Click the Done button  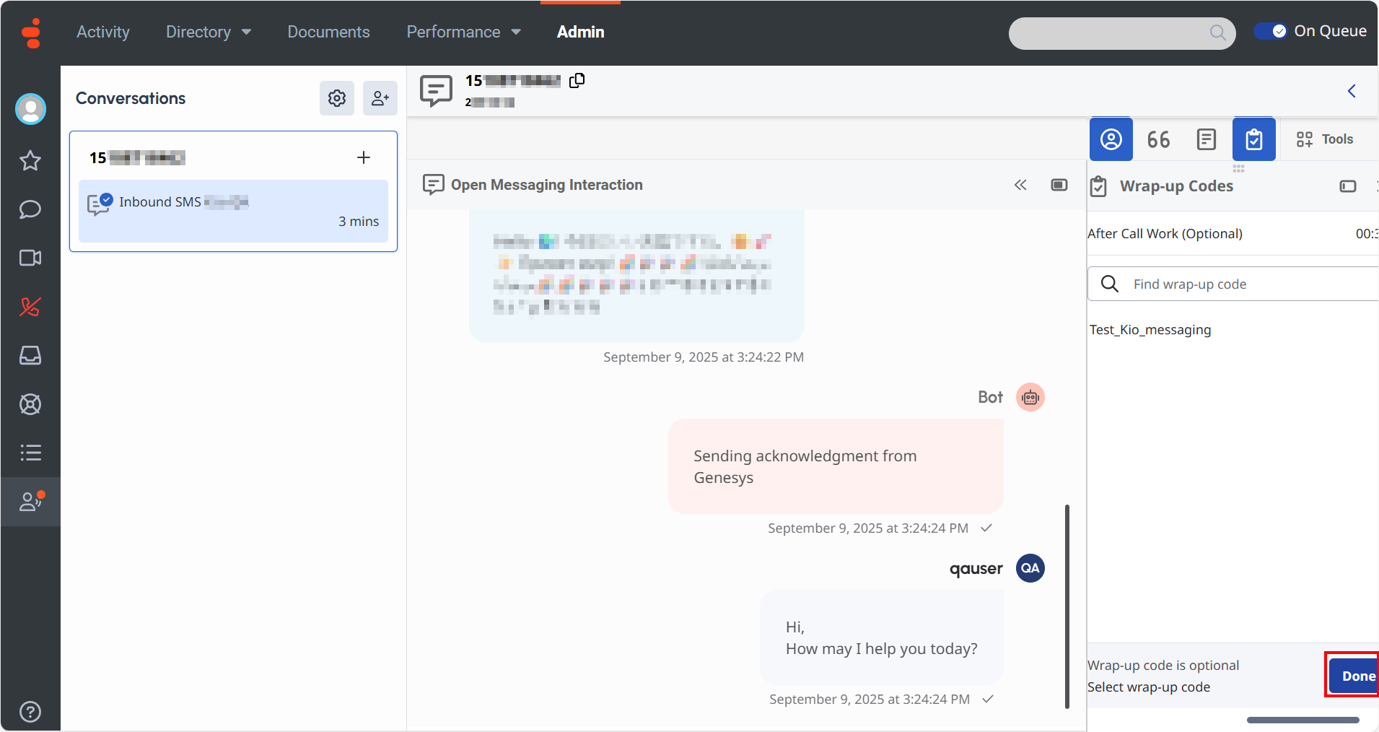1354,676
